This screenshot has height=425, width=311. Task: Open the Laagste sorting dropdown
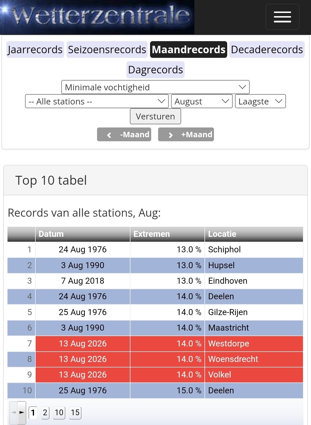(x=260, y=101)
